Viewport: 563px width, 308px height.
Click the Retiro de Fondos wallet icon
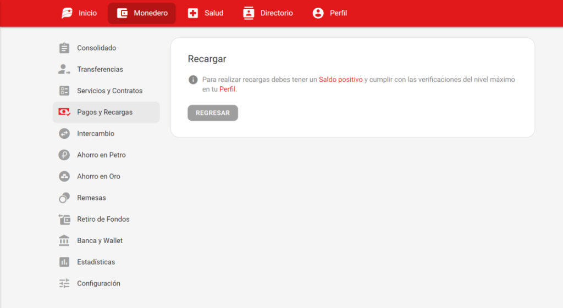click(x=64, y=220)
